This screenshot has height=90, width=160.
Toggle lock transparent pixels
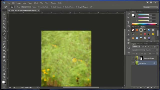137,53
